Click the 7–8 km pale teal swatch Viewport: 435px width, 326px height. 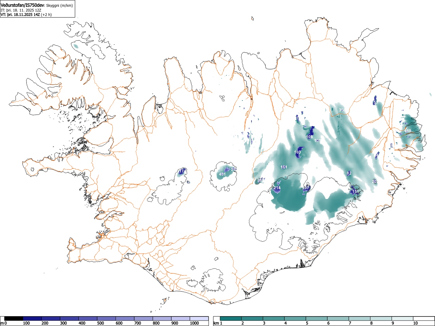click(x=360, y=319)
